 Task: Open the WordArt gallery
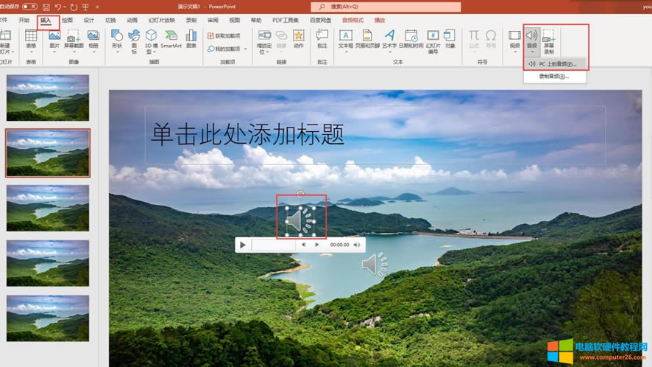389,38
